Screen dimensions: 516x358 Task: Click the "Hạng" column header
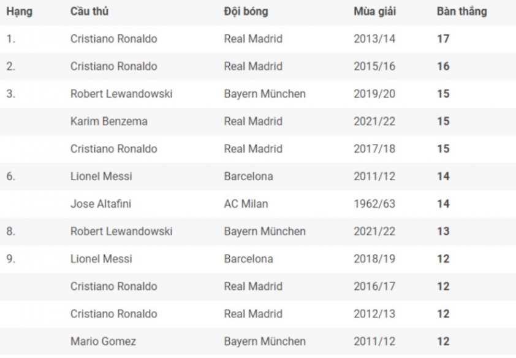tap(20, 12)
